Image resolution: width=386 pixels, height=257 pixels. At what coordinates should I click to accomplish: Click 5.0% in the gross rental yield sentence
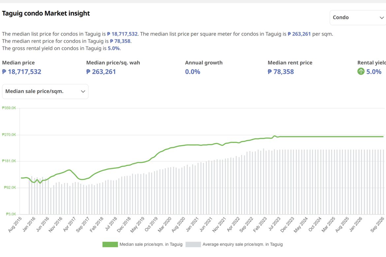tap(114, 48)
